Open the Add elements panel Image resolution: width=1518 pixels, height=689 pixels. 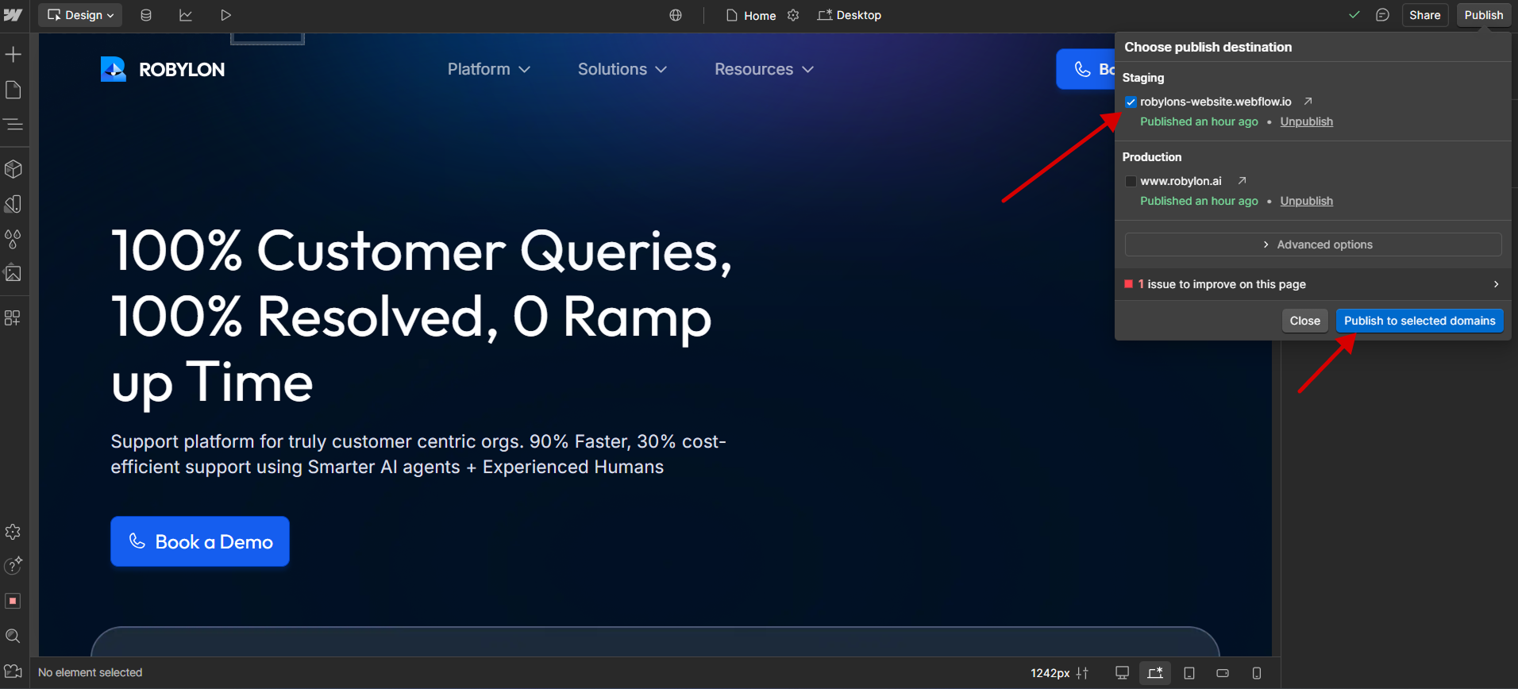[13, 54]
